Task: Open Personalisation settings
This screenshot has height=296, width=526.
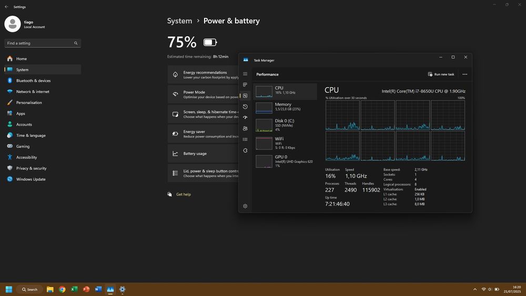Action: [x=43, y=103]
